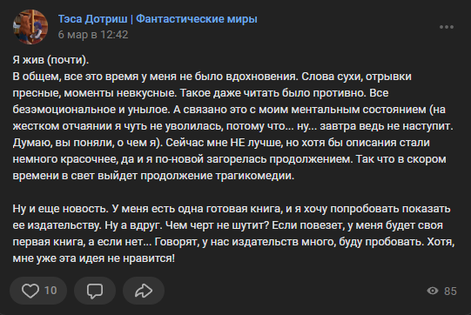This screenshot has height=315, width=471.
Task: Click the view count number 85
Action: coord(450,291)
